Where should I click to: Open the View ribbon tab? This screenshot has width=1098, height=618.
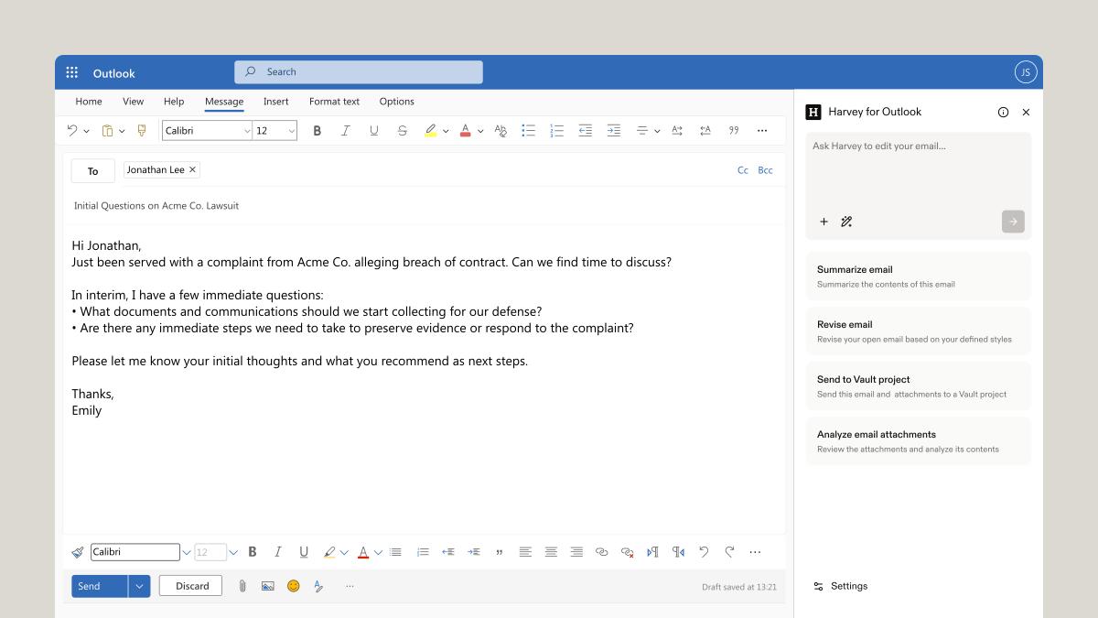click(x=133, y=102)
